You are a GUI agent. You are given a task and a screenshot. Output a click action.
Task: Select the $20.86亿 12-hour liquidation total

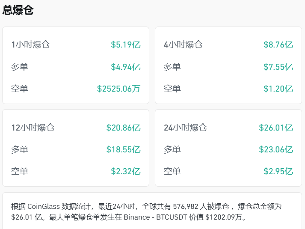123,128
